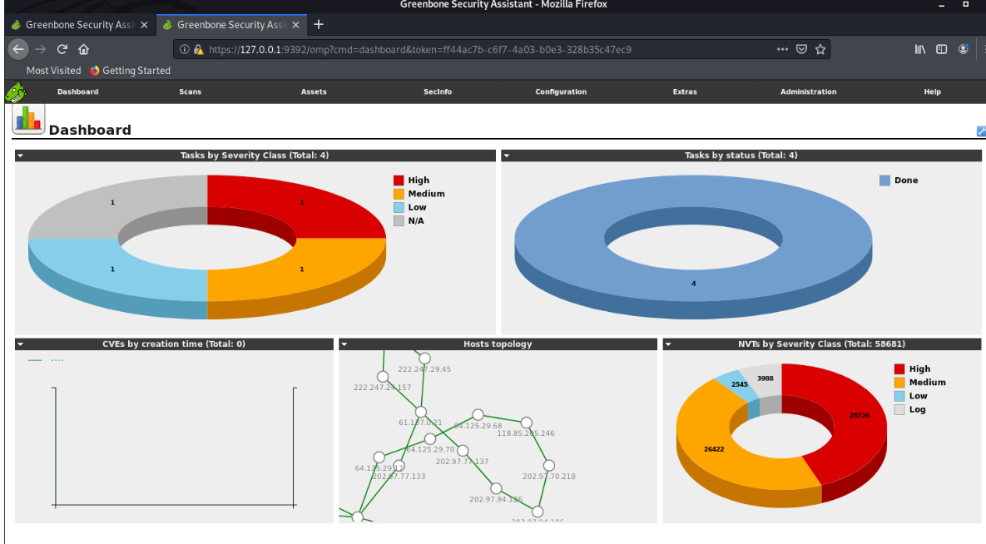Close the second Greenbone tab
This screenshot has height=544, width=986.
[295, 24]
